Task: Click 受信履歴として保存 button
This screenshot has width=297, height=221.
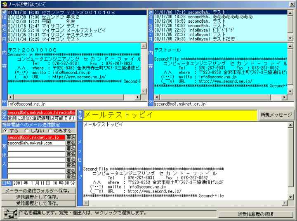Action: click(38, 203)
